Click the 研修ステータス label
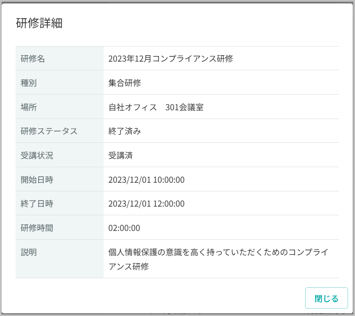The image size is (355, 316). point(49,131)
